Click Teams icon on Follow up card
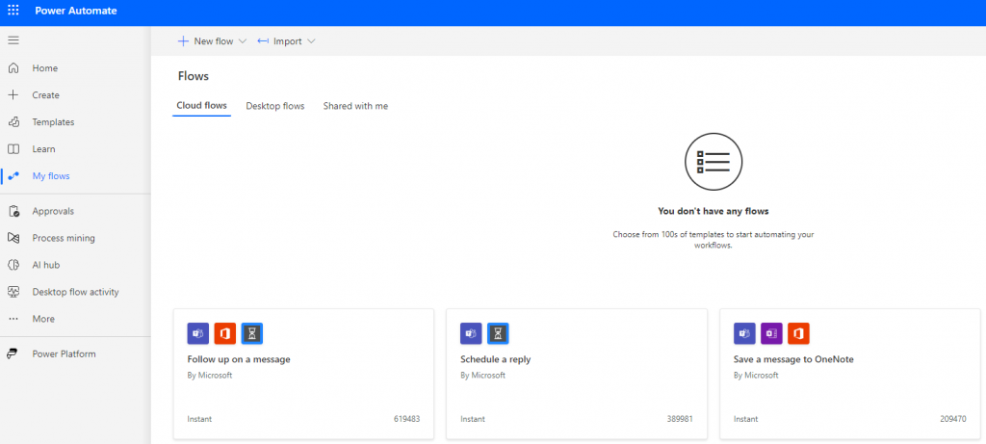Viewport: 986px width, 444px height. click(x=198, y=333)
